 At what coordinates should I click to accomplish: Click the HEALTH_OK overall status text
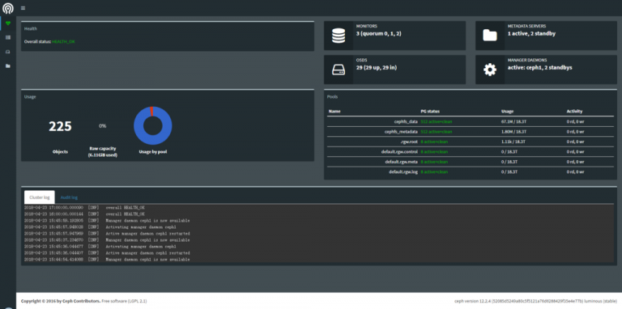[x=63, y=41]
